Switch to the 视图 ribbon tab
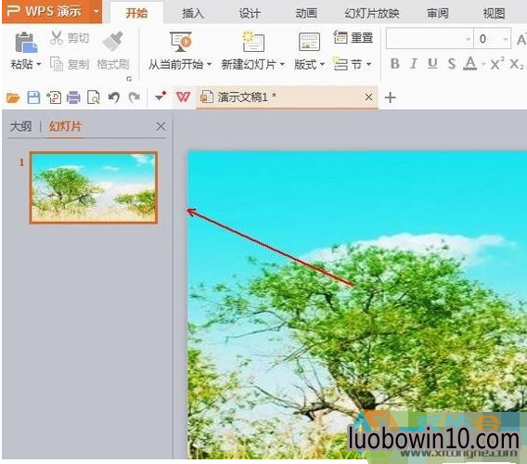This screenshot has height=464, width=527. [x=494, y=13]
